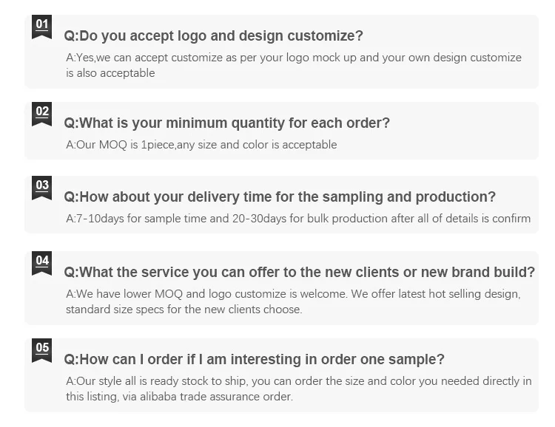Screen dimensions: 555x427
Task: Select the how to order one sample question
Action: point(255,360)
